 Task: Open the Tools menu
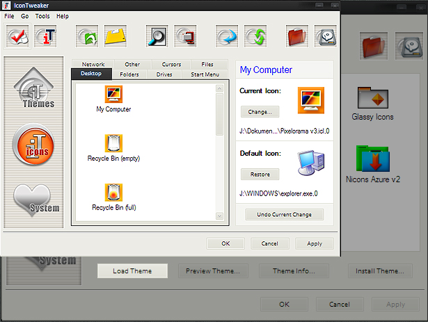[x=42, y=17]
